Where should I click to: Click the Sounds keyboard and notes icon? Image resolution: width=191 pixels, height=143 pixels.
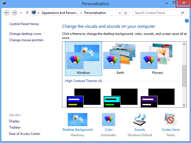coord(140,119)
